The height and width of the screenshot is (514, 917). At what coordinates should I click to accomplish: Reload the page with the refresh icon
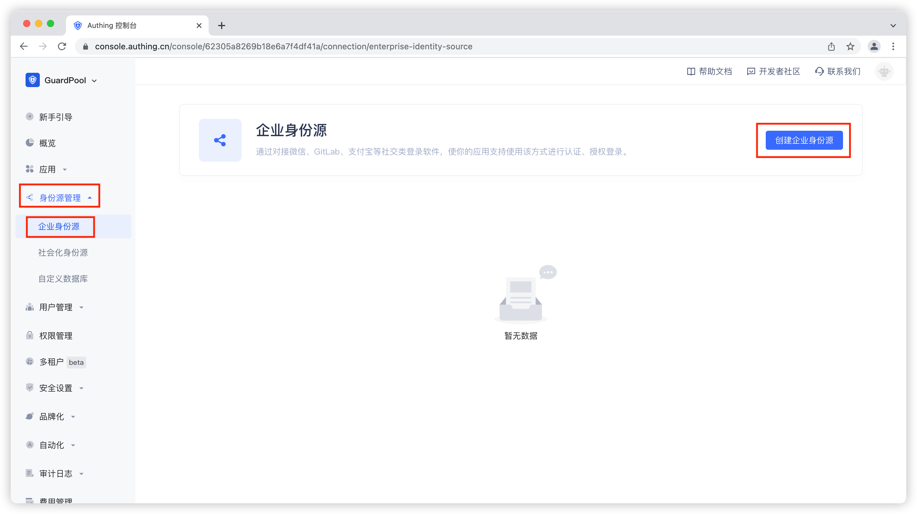tap(62, 47)
